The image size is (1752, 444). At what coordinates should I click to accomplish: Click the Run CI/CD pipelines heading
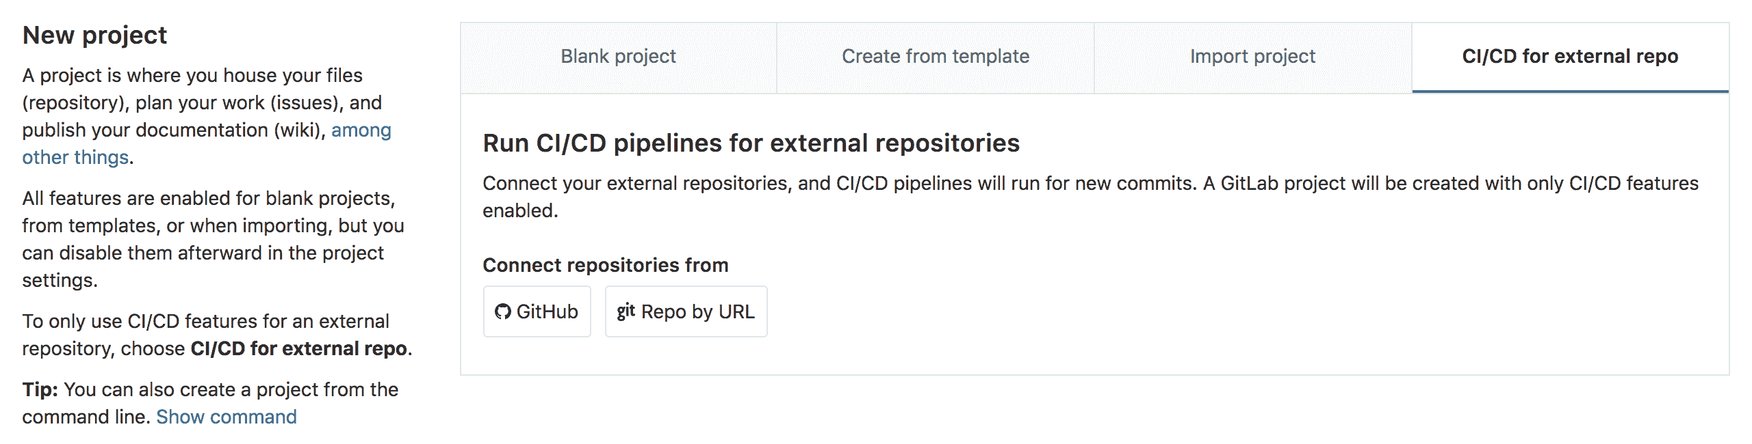[x=751, y=144]
